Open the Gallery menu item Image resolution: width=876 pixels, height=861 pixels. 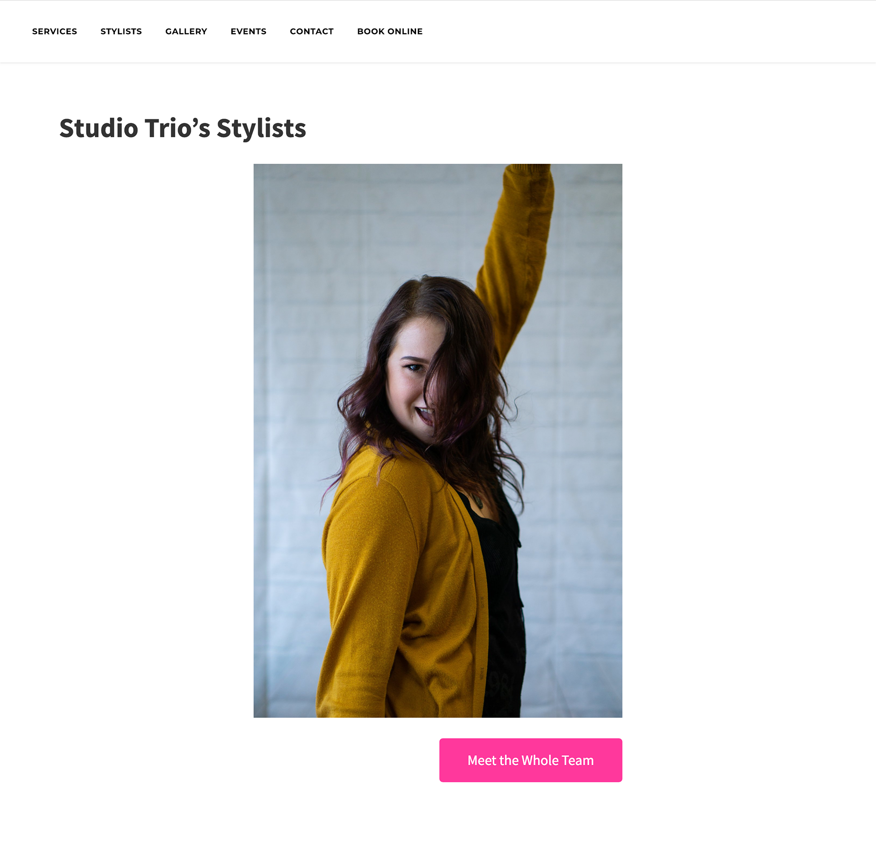(186, 31)
